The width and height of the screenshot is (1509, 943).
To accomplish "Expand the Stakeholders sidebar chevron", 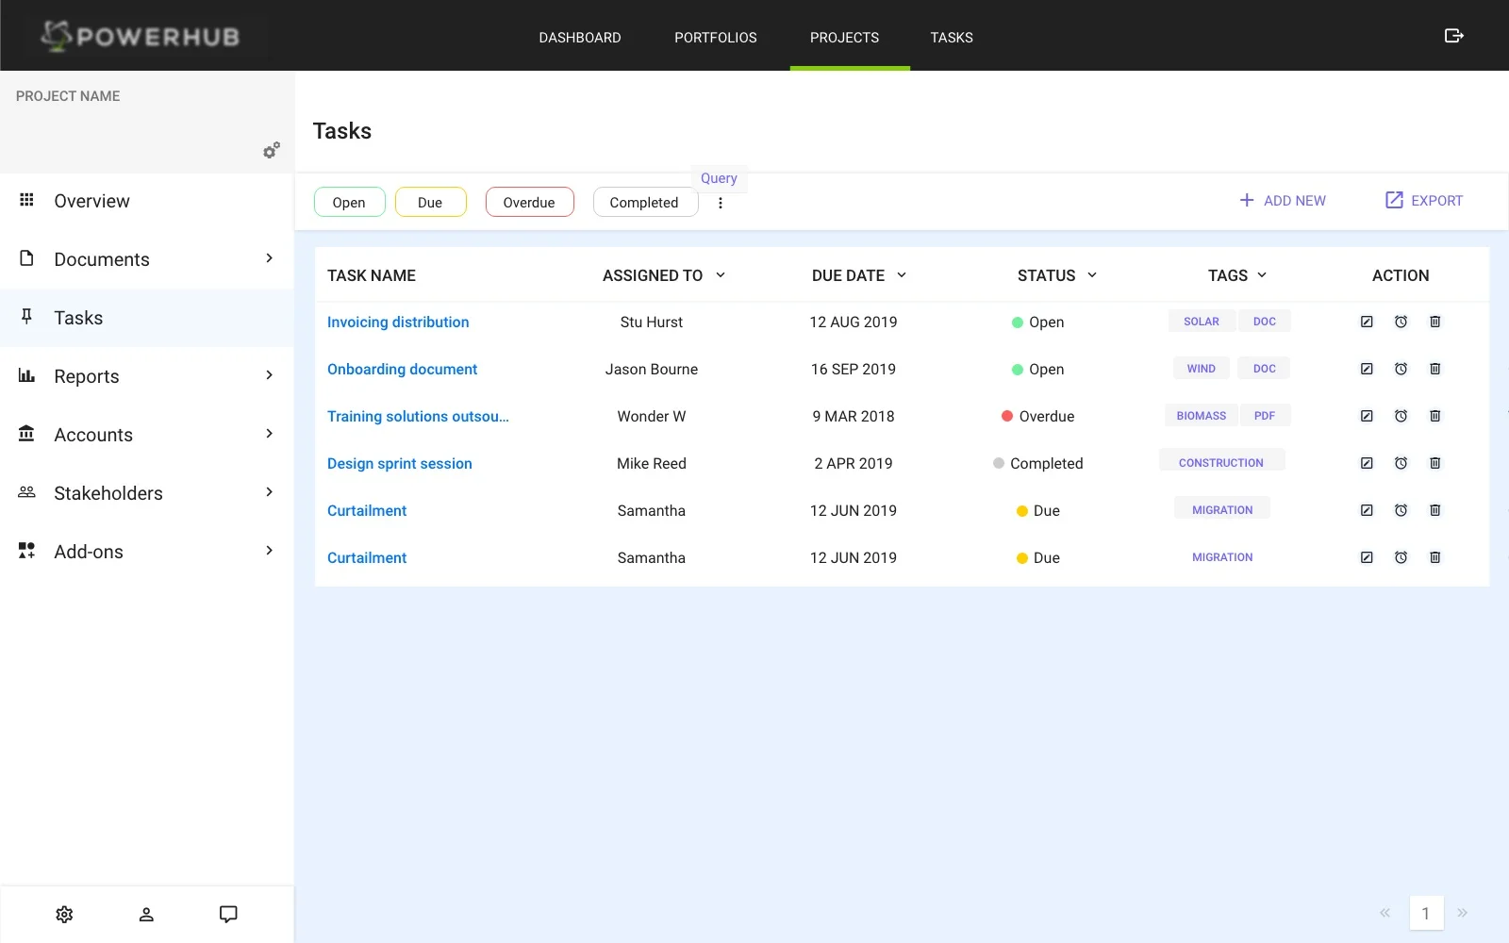I will click(x=269, y=492).
